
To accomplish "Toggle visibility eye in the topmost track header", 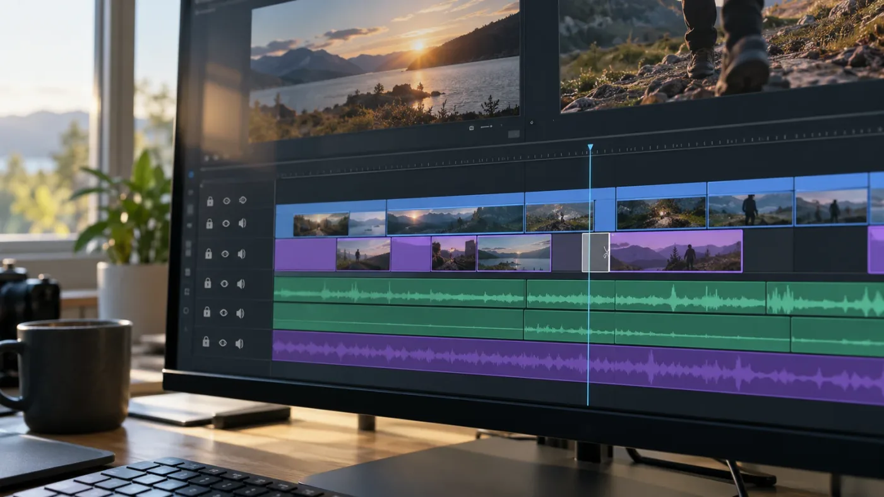I will pos(226,201).
